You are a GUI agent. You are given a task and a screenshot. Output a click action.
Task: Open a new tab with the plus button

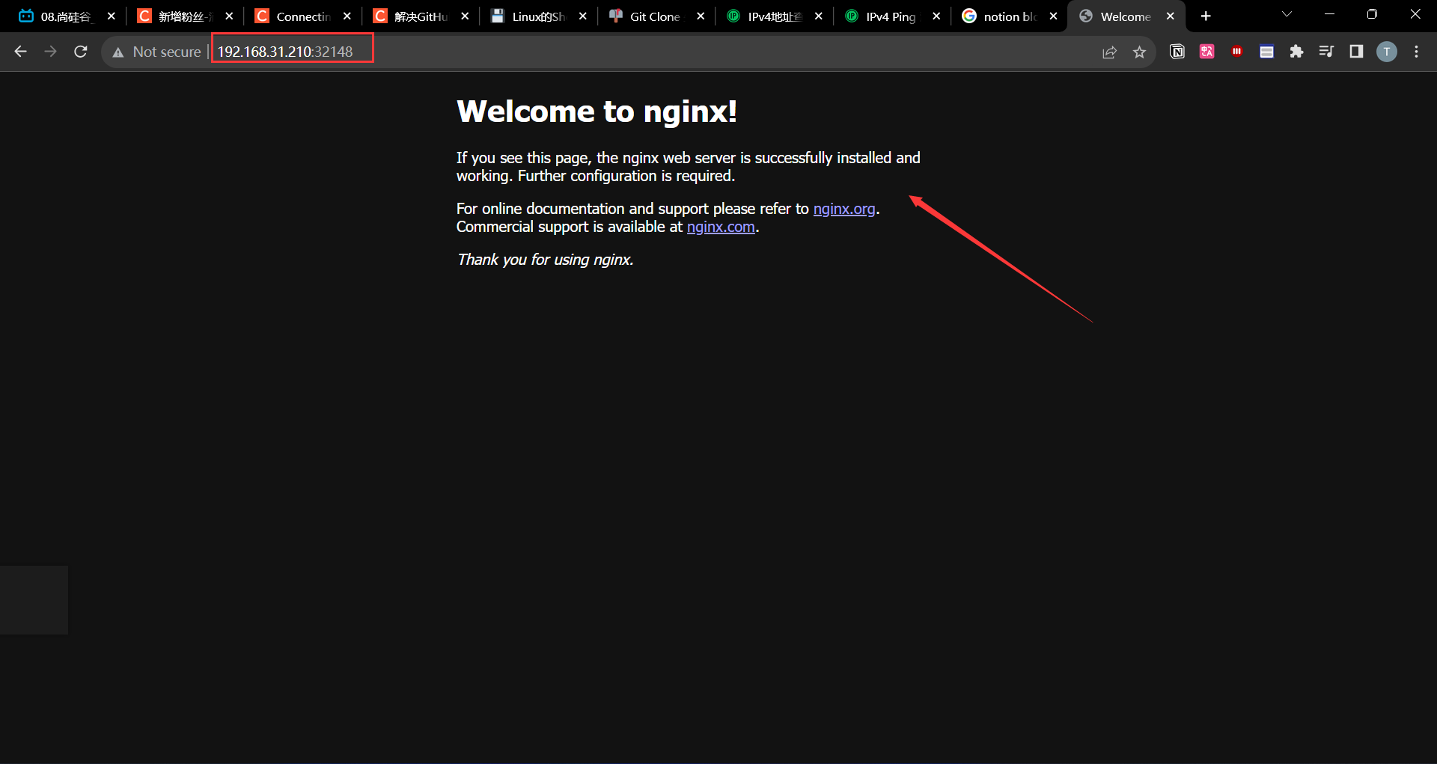1206,16
